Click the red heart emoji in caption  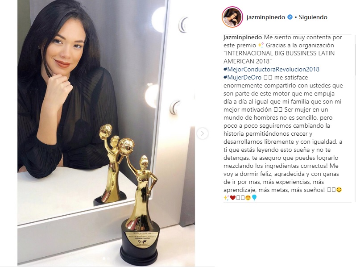232,198
